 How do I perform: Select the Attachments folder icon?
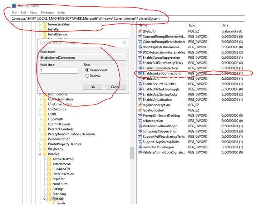coord(49,164)
